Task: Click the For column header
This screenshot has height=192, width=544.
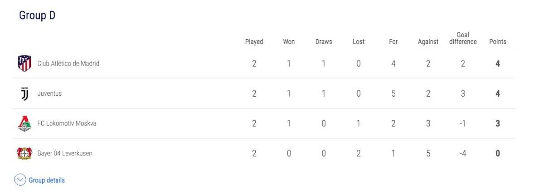Action: pos(393,42)
